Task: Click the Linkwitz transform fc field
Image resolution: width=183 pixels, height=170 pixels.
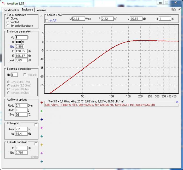Action: click(21, 148)
